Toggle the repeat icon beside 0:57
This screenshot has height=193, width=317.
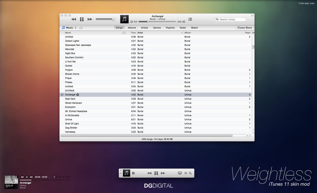pyautogui.click(x=132, y=22)
